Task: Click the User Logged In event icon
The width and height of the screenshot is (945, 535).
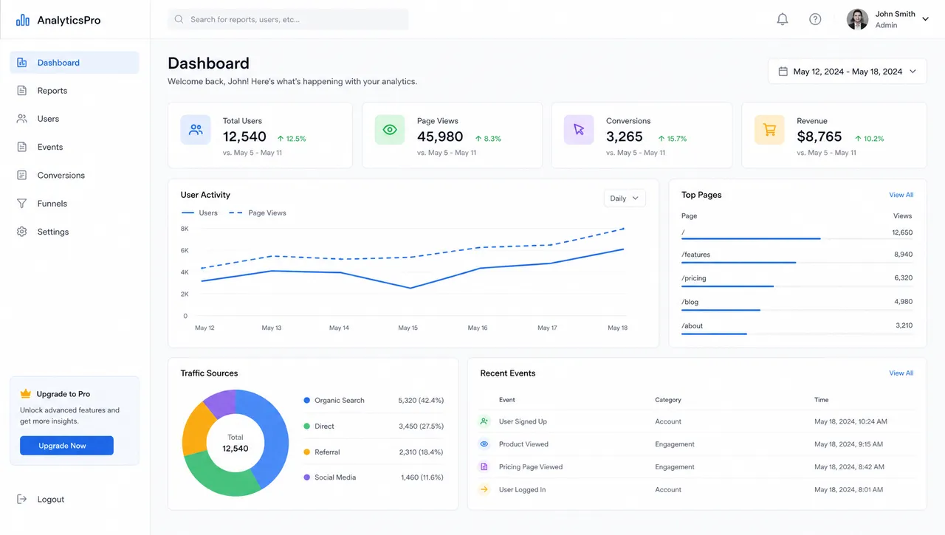Action: point(484,489)
